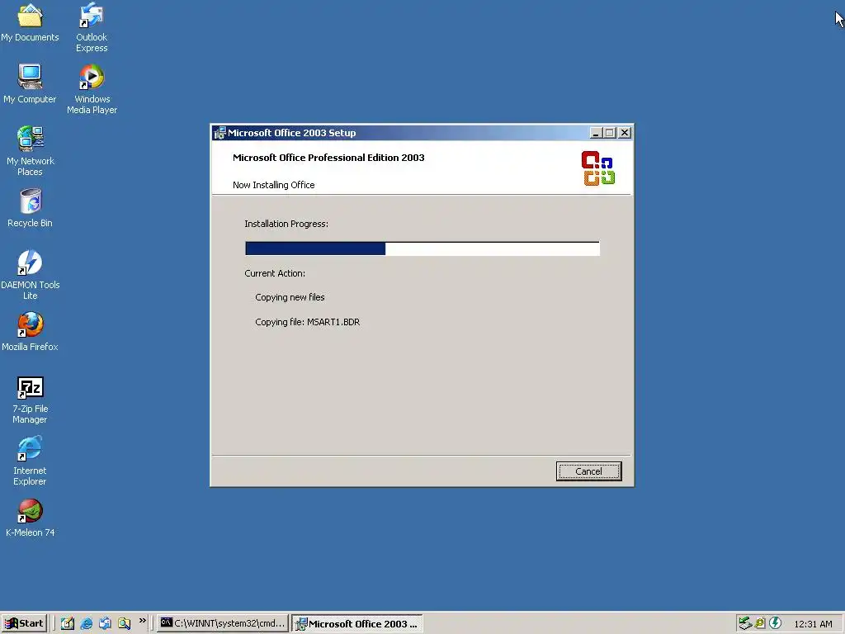The image size is (845, 634).
Task: Click the Microsoft Office 2003 taskbar button
Action: click(x=356, y=623)
